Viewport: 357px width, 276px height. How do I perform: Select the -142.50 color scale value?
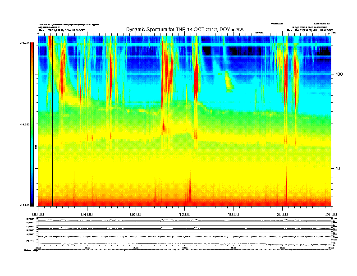click(x=25, y=124)
